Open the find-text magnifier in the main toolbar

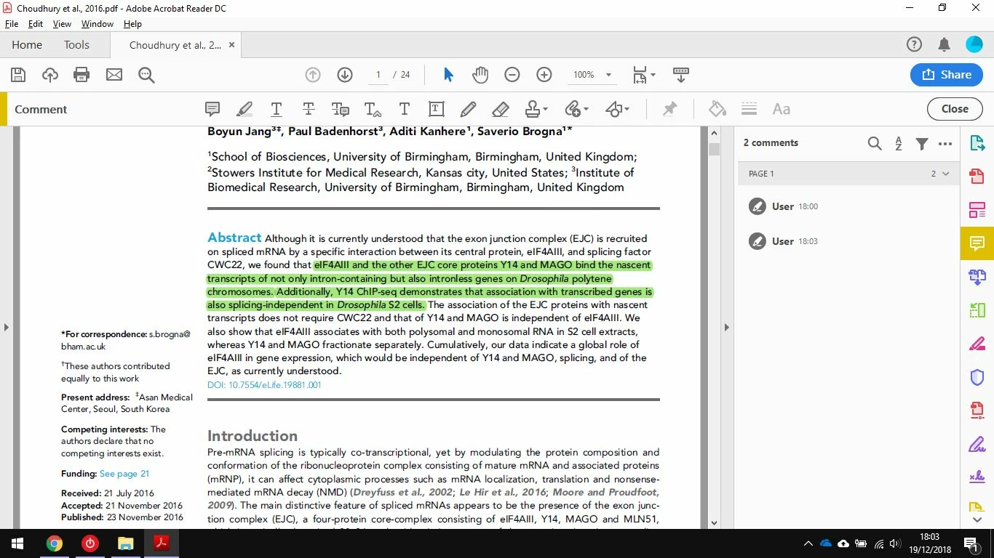146,75
